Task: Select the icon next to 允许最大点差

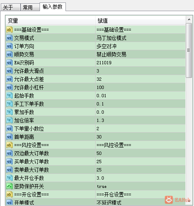Action: click(x=9, y=79)
